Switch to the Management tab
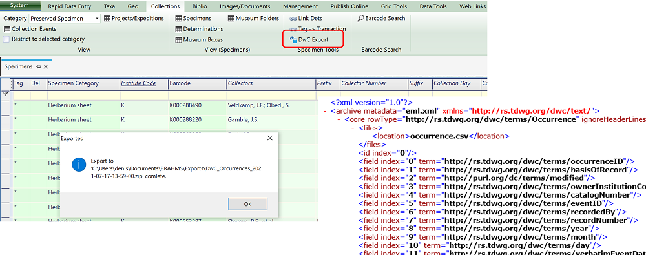646x255 pixels. 300,6
